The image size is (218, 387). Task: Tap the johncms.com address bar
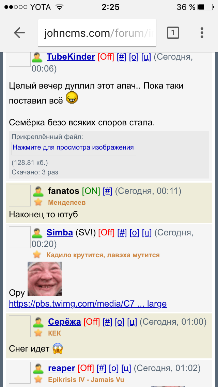(97, 33)
